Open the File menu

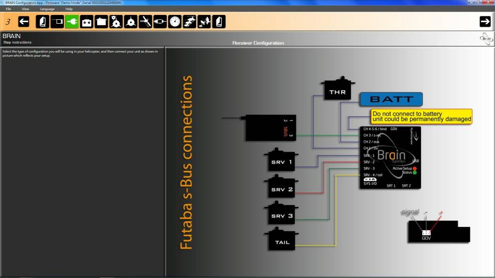point(9,9)
